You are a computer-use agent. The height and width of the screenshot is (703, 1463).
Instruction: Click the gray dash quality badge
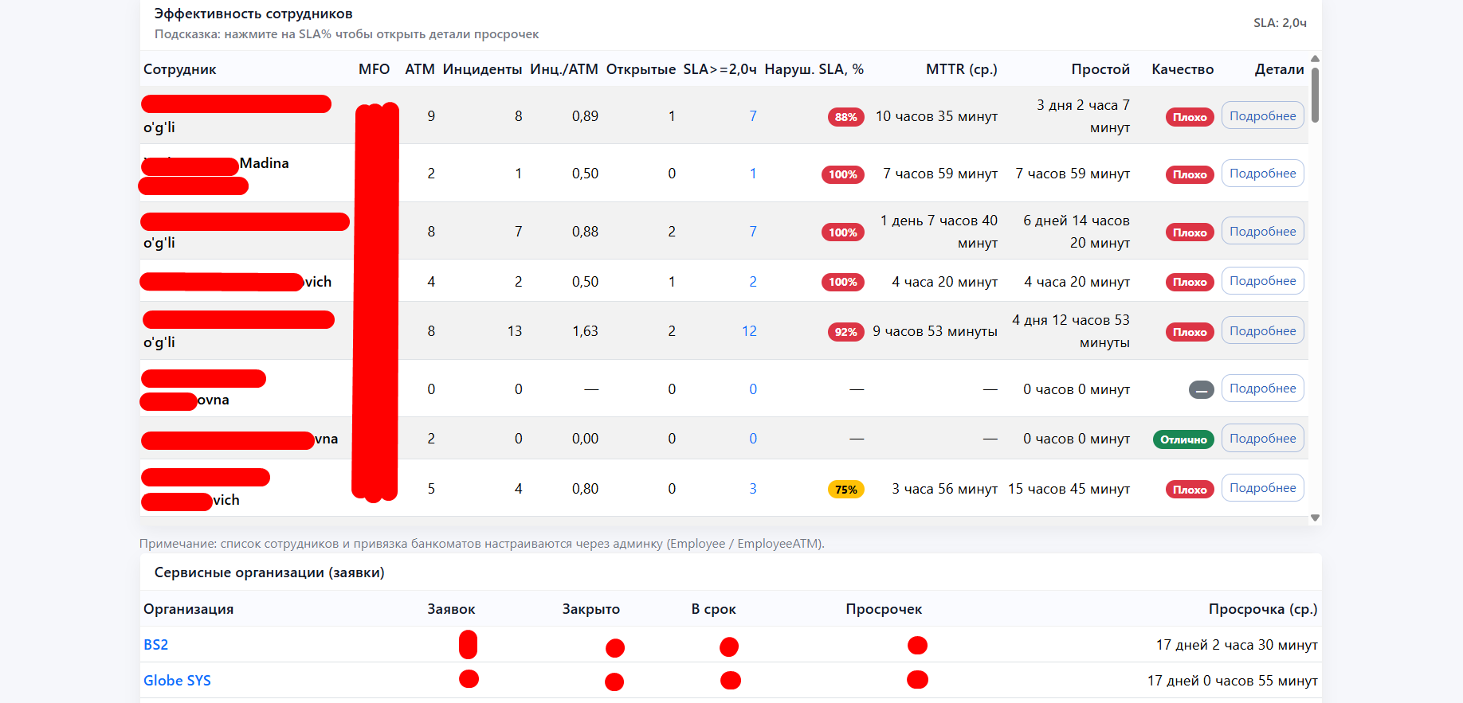click(x=1201, y=390)
